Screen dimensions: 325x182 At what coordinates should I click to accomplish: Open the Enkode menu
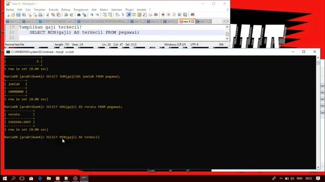pyautogui.click(x=53, y=10)
